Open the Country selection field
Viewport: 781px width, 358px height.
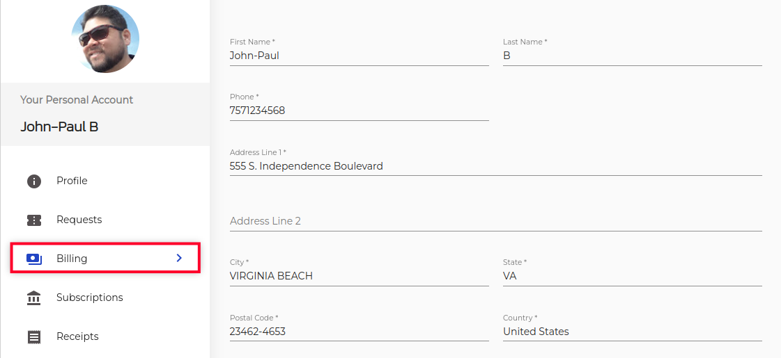tap(632, 332)
